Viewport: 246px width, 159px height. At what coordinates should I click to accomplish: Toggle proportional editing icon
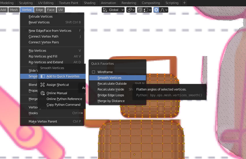click(x=156, y=10)
